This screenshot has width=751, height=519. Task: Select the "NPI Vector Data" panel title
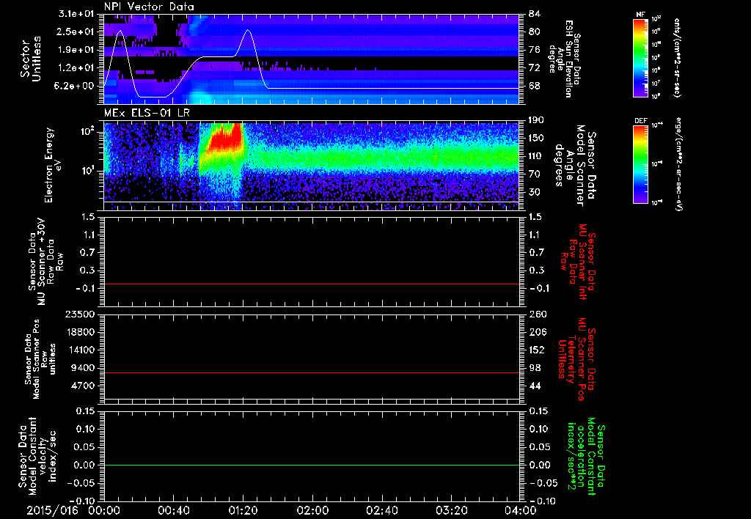click(x=149, y=7)
